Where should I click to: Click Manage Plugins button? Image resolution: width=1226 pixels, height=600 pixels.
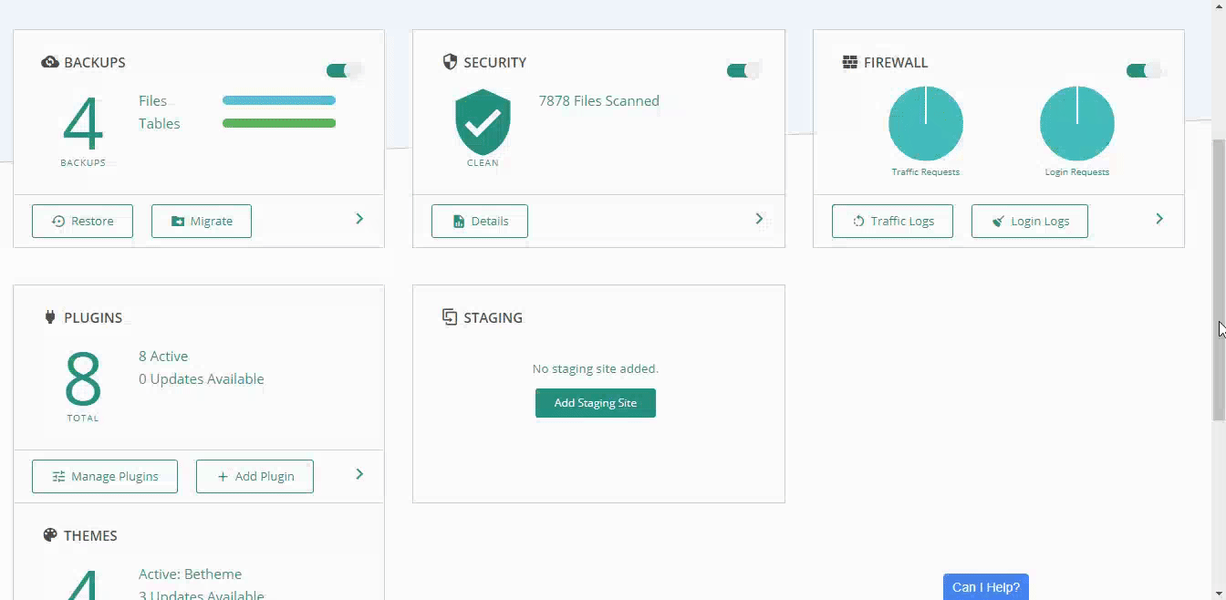pos(105,476)
